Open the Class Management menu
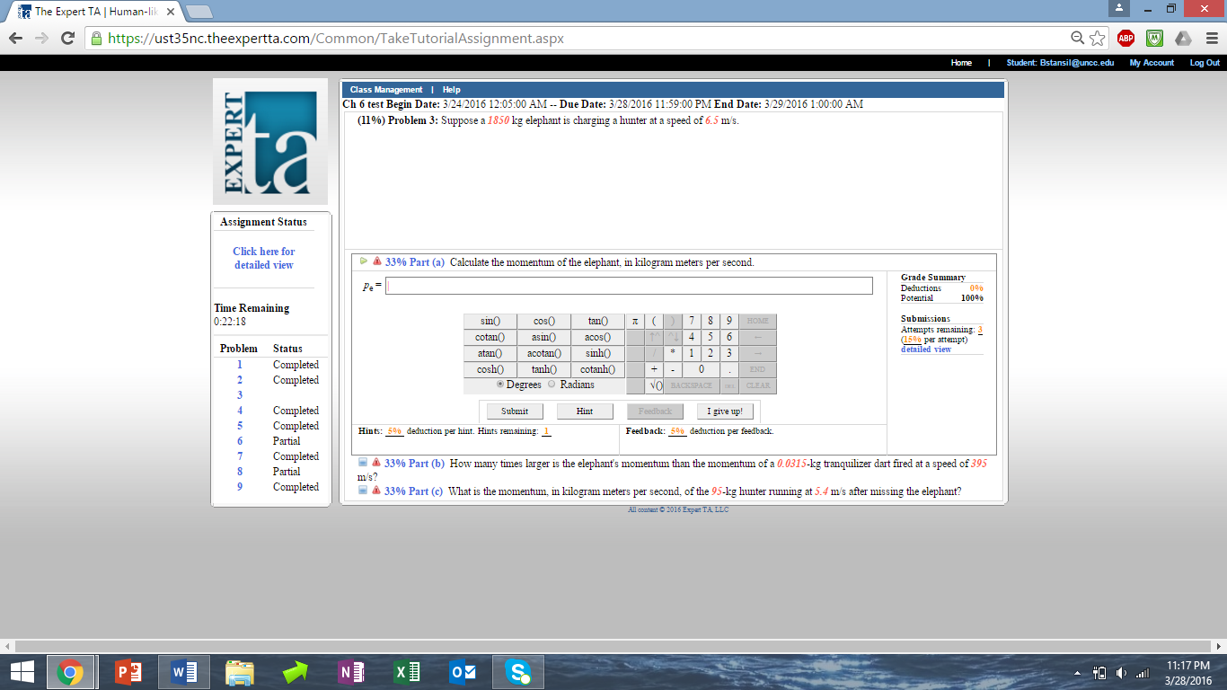 pyautogui.click(x=385, y=89)
